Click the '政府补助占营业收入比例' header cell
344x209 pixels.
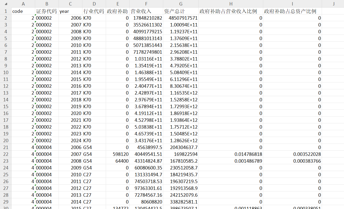click(x=231, y=11)
